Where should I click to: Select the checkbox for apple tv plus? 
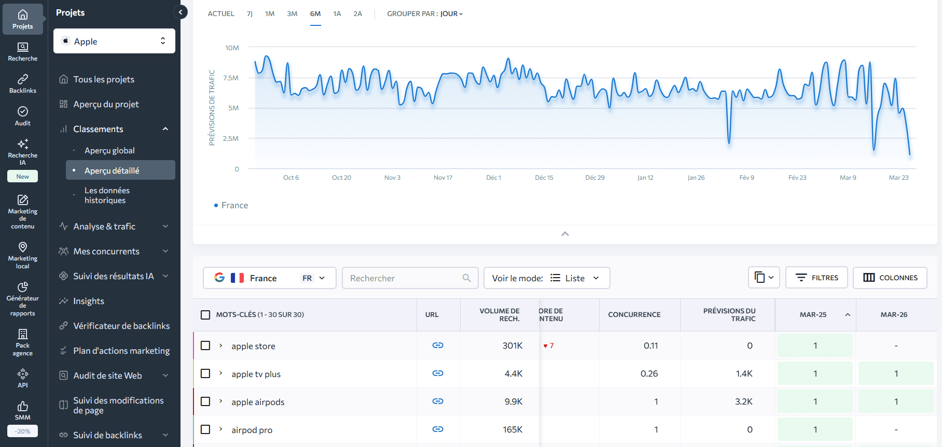[205, 373]
